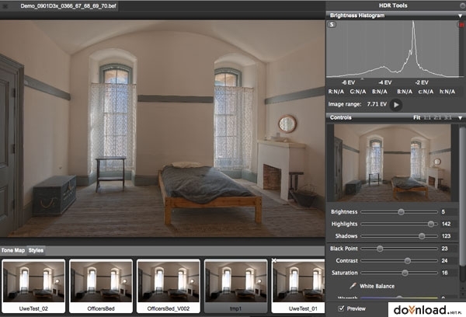
Task: Collapse the Brightness Histogram section
Action: click(460, 16)
